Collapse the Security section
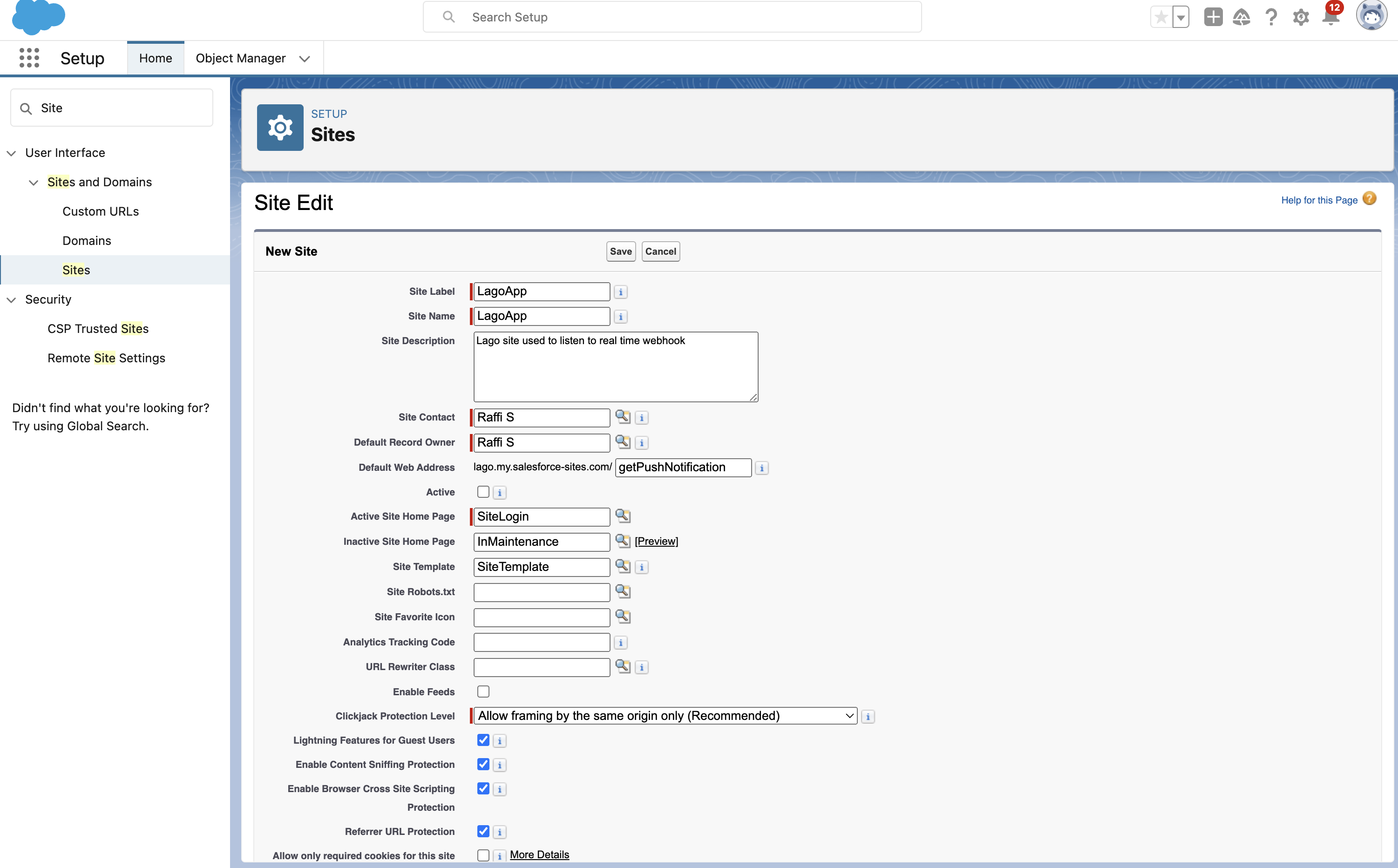1398x868 pixels. click(11, 300)
